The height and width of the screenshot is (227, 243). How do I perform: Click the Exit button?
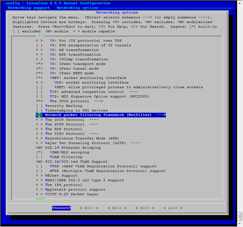point(89,208)
